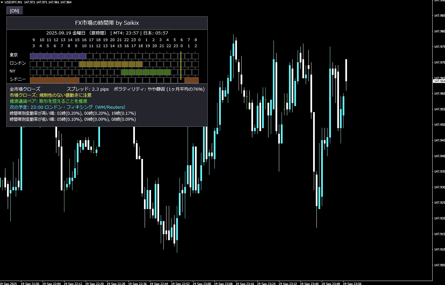Select the NY row label
The height and width of the screenshot is (285, 445).
tap(12, 71)
